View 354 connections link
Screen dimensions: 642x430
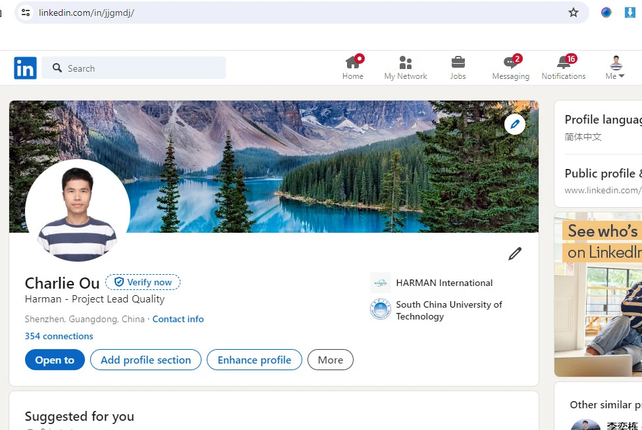[59, 336]
